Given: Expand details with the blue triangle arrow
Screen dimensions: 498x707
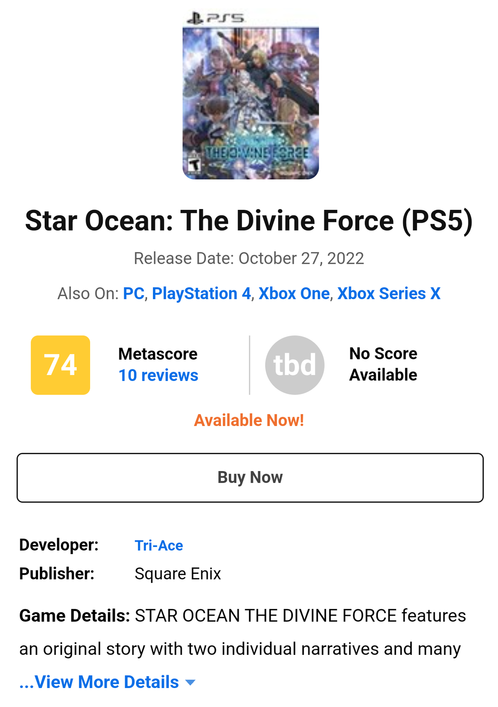Looking at the screenshot, I should click(190, 683).
